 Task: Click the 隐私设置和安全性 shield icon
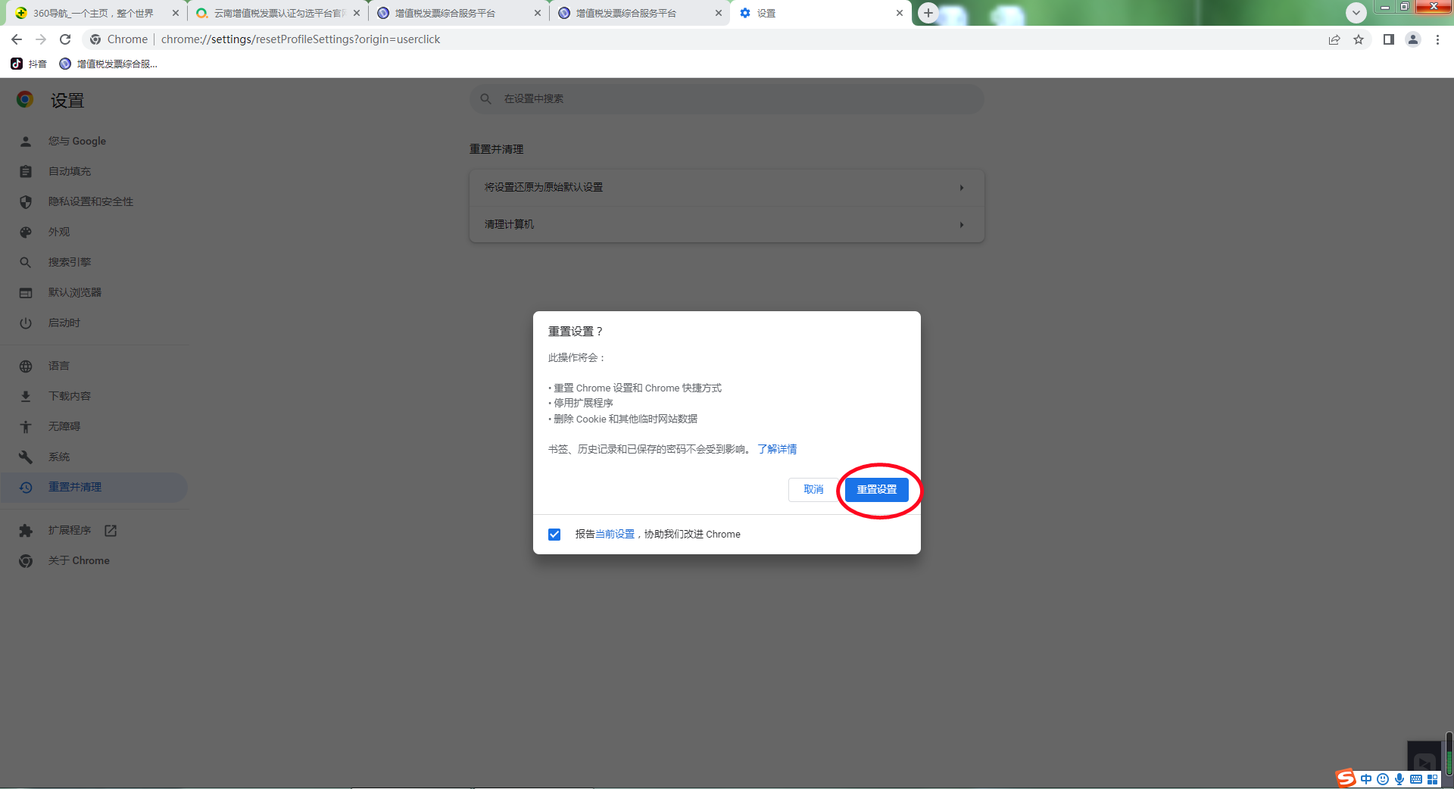pyautogui.click(x=26, y=202)
